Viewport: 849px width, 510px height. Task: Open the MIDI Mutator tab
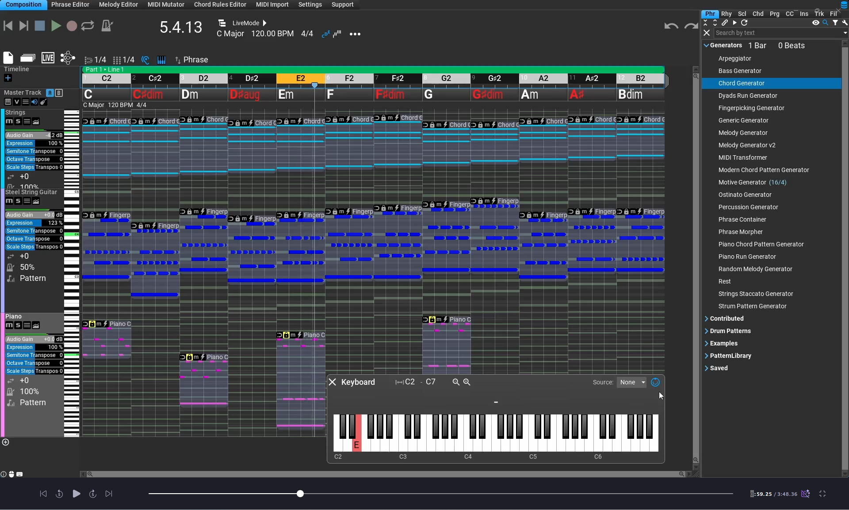point(166,4)
